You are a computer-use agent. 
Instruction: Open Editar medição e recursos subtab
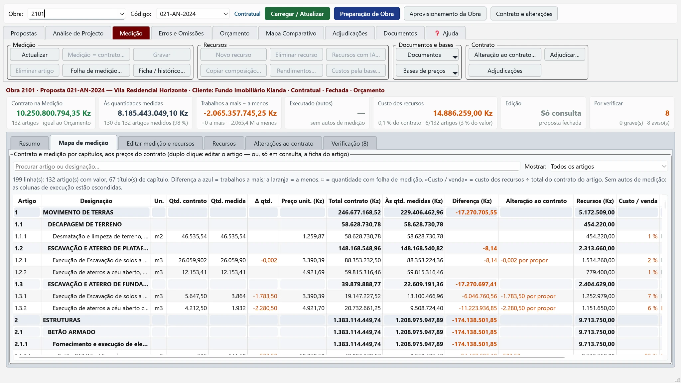tap(160, 143)
